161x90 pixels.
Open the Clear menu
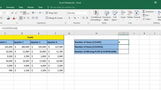coord(147,19)
